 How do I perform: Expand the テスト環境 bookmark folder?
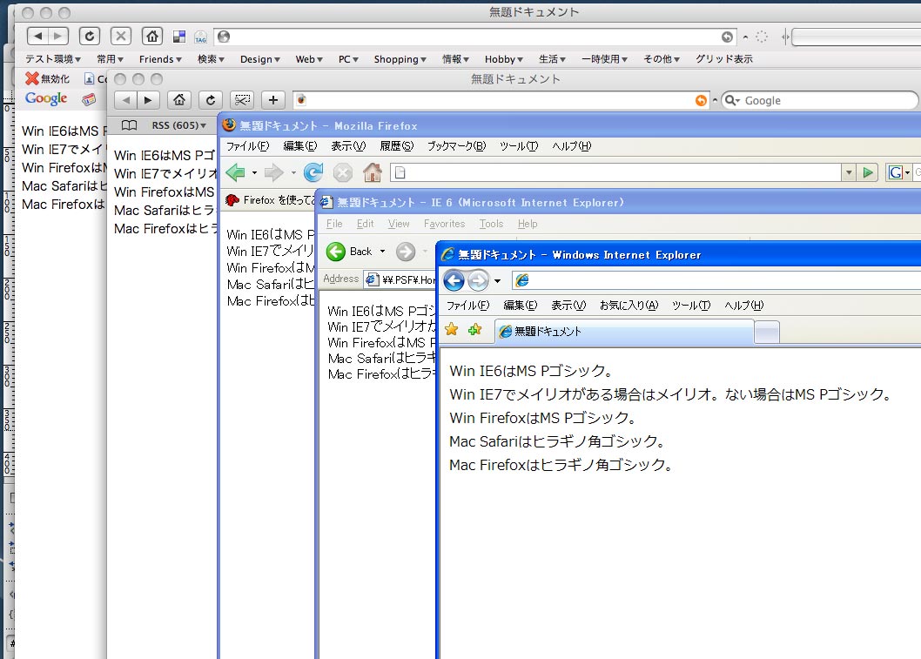pyautogui.click(x=53, y=58)
